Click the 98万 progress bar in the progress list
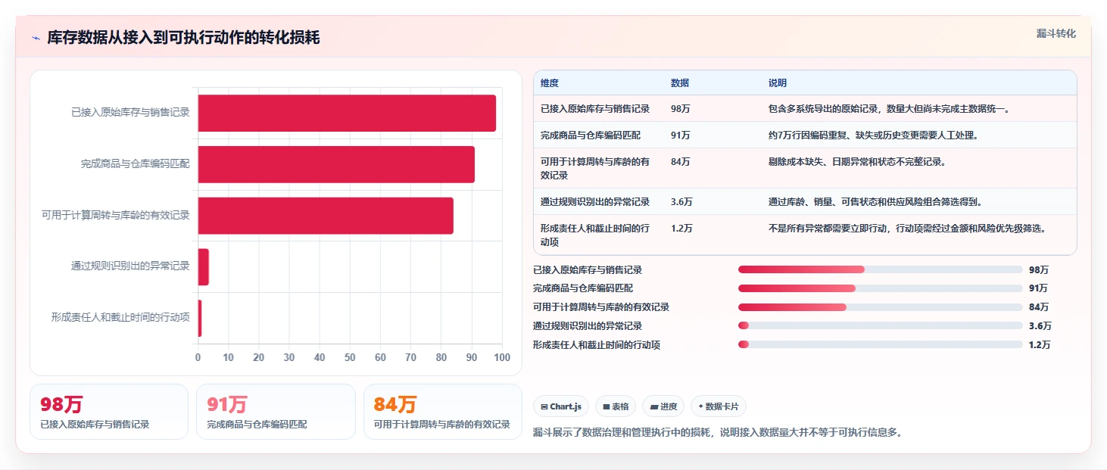This screenshot has width=1107, height=470. coord(880,269)
